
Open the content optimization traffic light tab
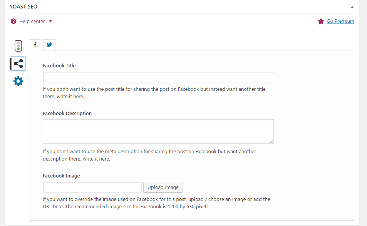tap(18, 46)
